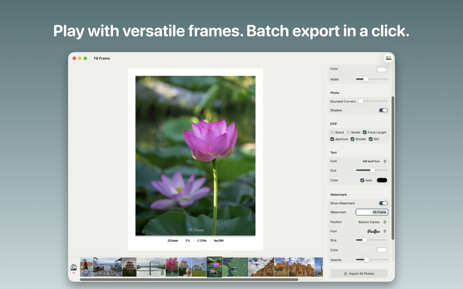Viewport: 463px width, 289px height.
Task: Uncheck the Focal Length checkbox
Action: [365, 132]
